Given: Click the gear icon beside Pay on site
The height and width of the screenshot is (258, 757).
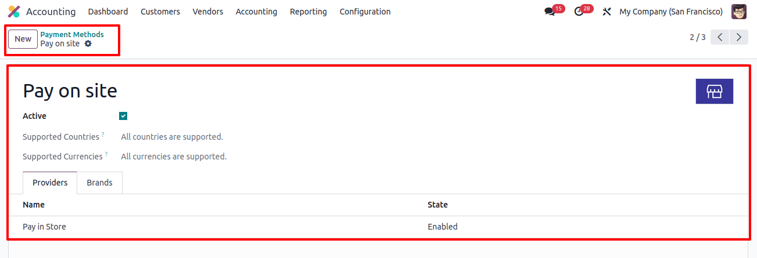Looking at the screenshot, I should (x=88, y=43).
